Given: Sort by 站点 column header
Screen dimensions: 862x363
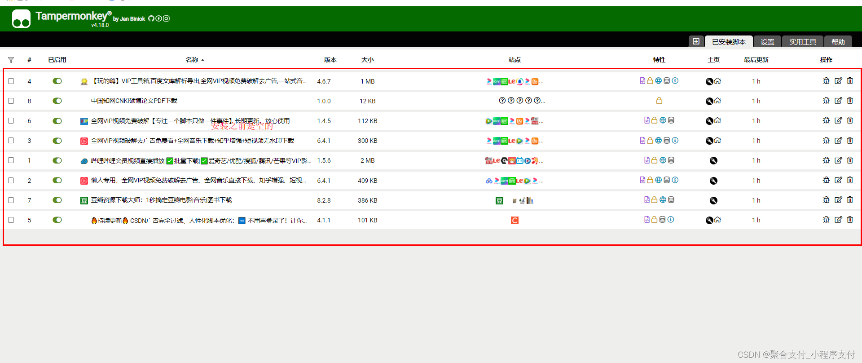Looking at the screenshot, I should [515, 60].
